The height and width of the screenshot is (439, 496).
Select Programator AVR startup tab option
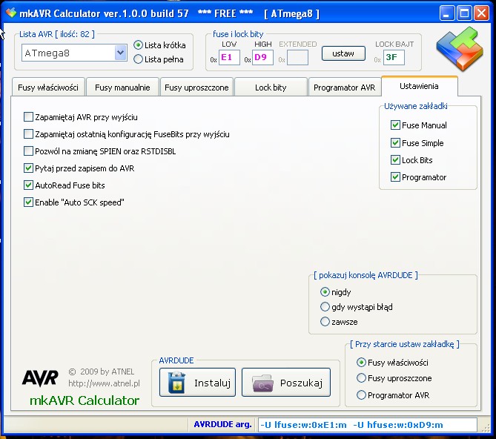(361, 395)
